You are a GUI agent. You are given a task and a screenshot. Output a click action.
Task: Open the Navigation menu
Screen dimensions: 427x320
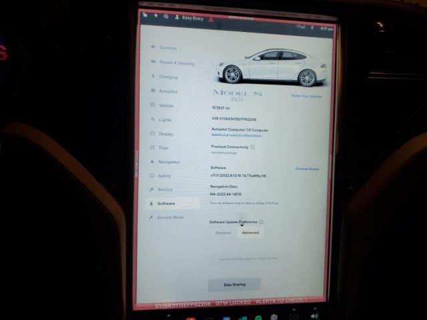[x=165, y=162]
